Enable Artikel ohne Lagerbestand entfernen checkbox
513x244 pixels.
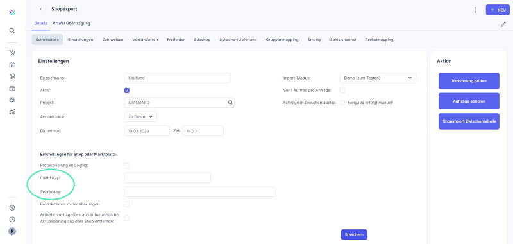(127, 218)
